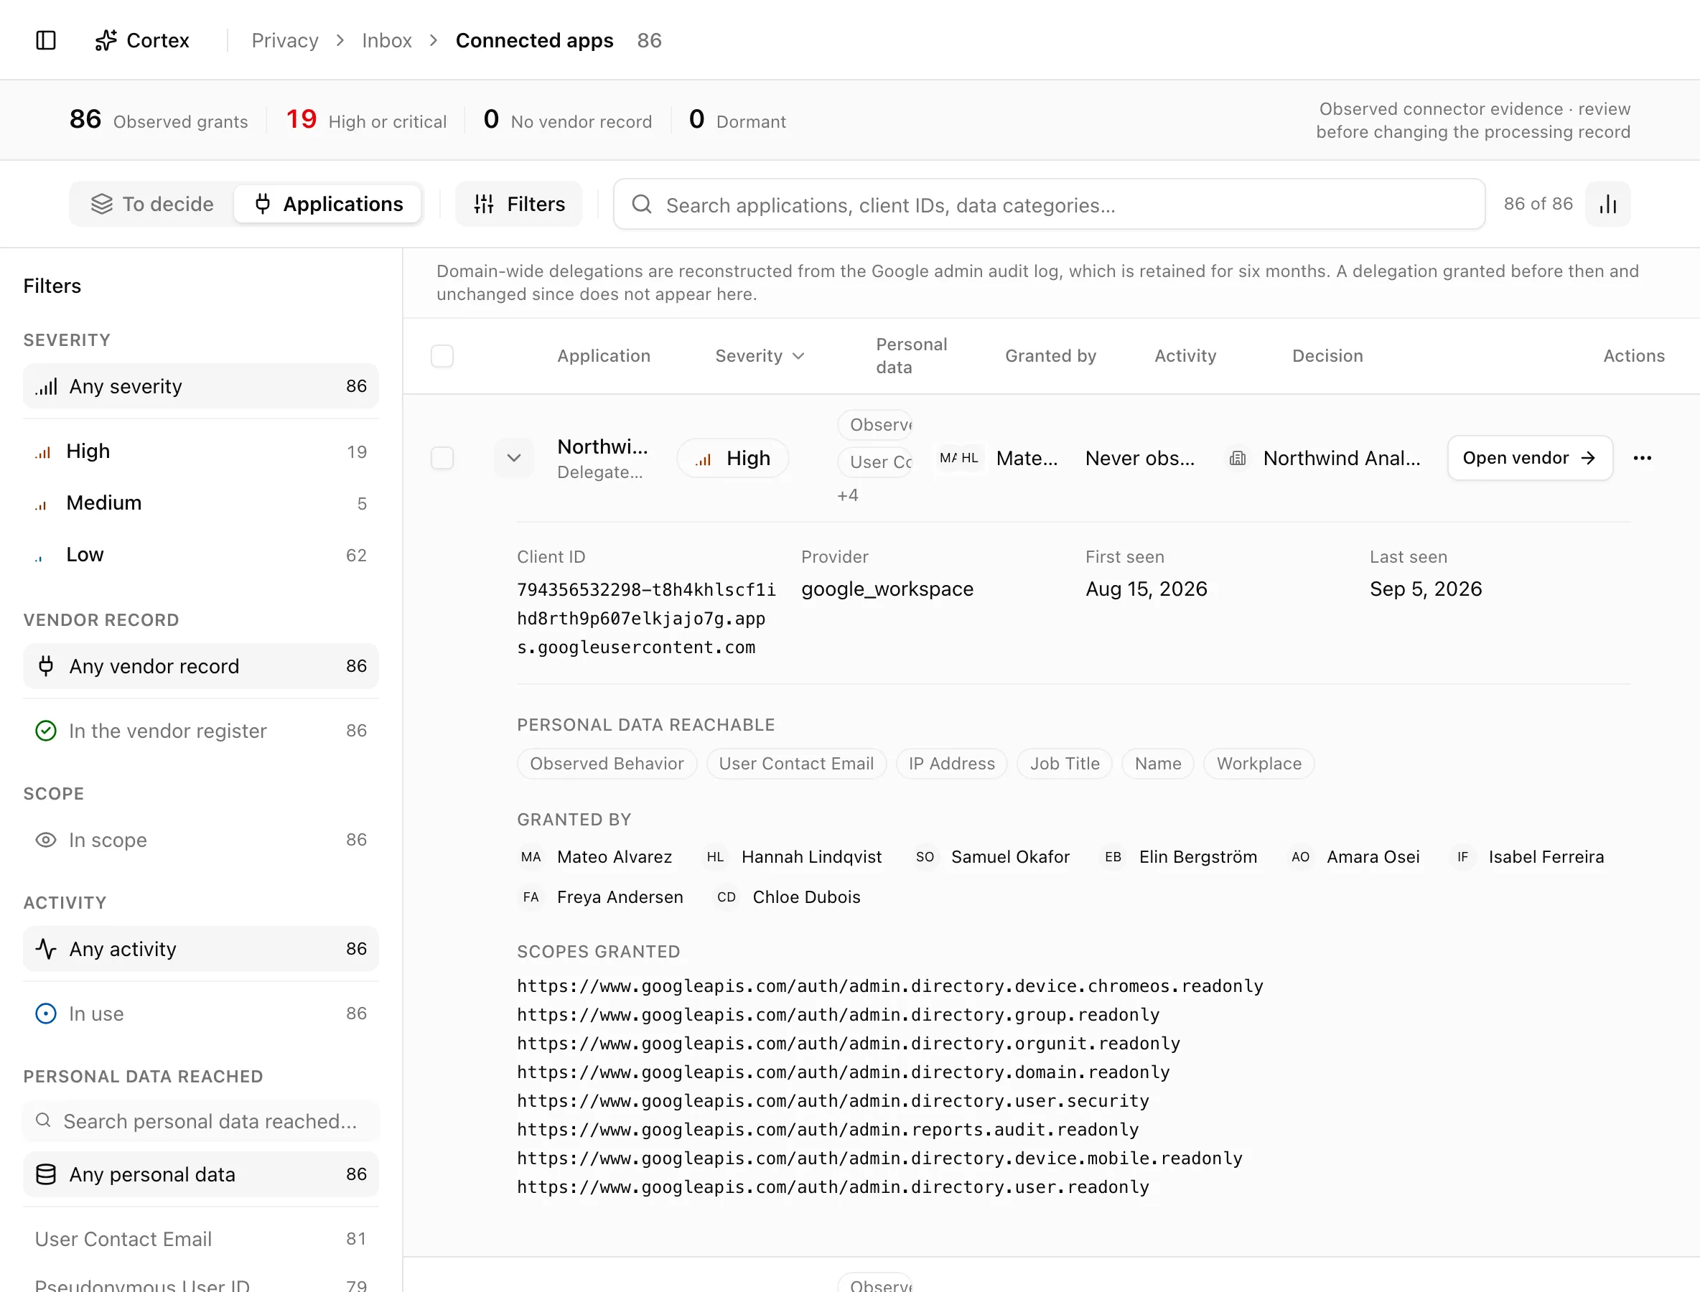1700x1292 pixels.
Task: Click the layers icon on To decide
Action: pos(101,204)
